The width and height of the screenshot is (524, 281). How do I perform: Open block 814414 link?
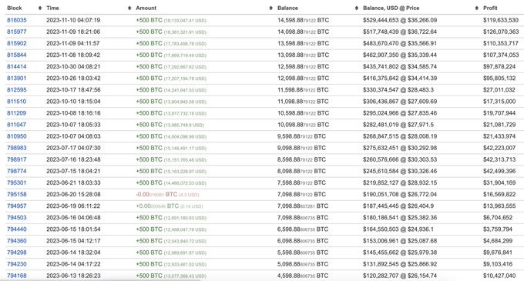17,66
